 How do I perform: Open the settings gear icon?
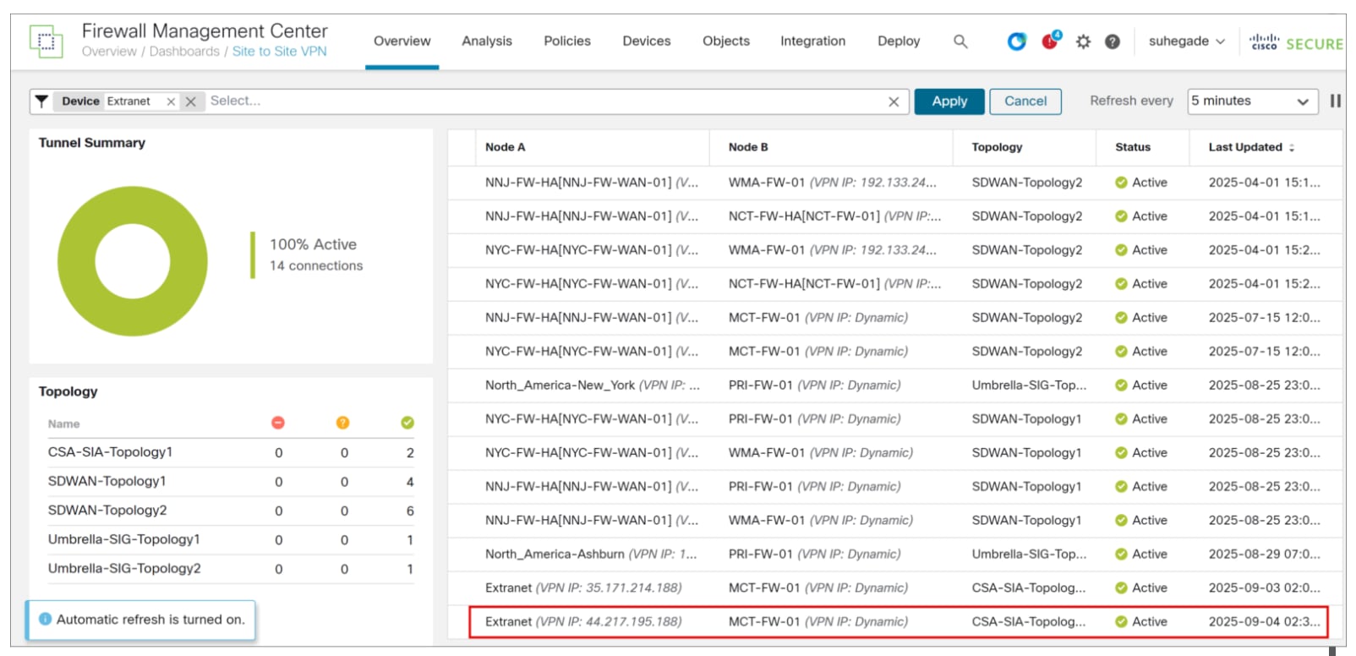[x=1083, y=41]
